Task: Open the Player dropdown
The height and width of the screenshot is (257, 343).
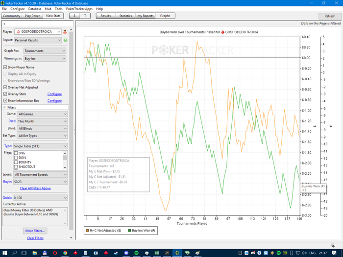Action: [38, 32]
